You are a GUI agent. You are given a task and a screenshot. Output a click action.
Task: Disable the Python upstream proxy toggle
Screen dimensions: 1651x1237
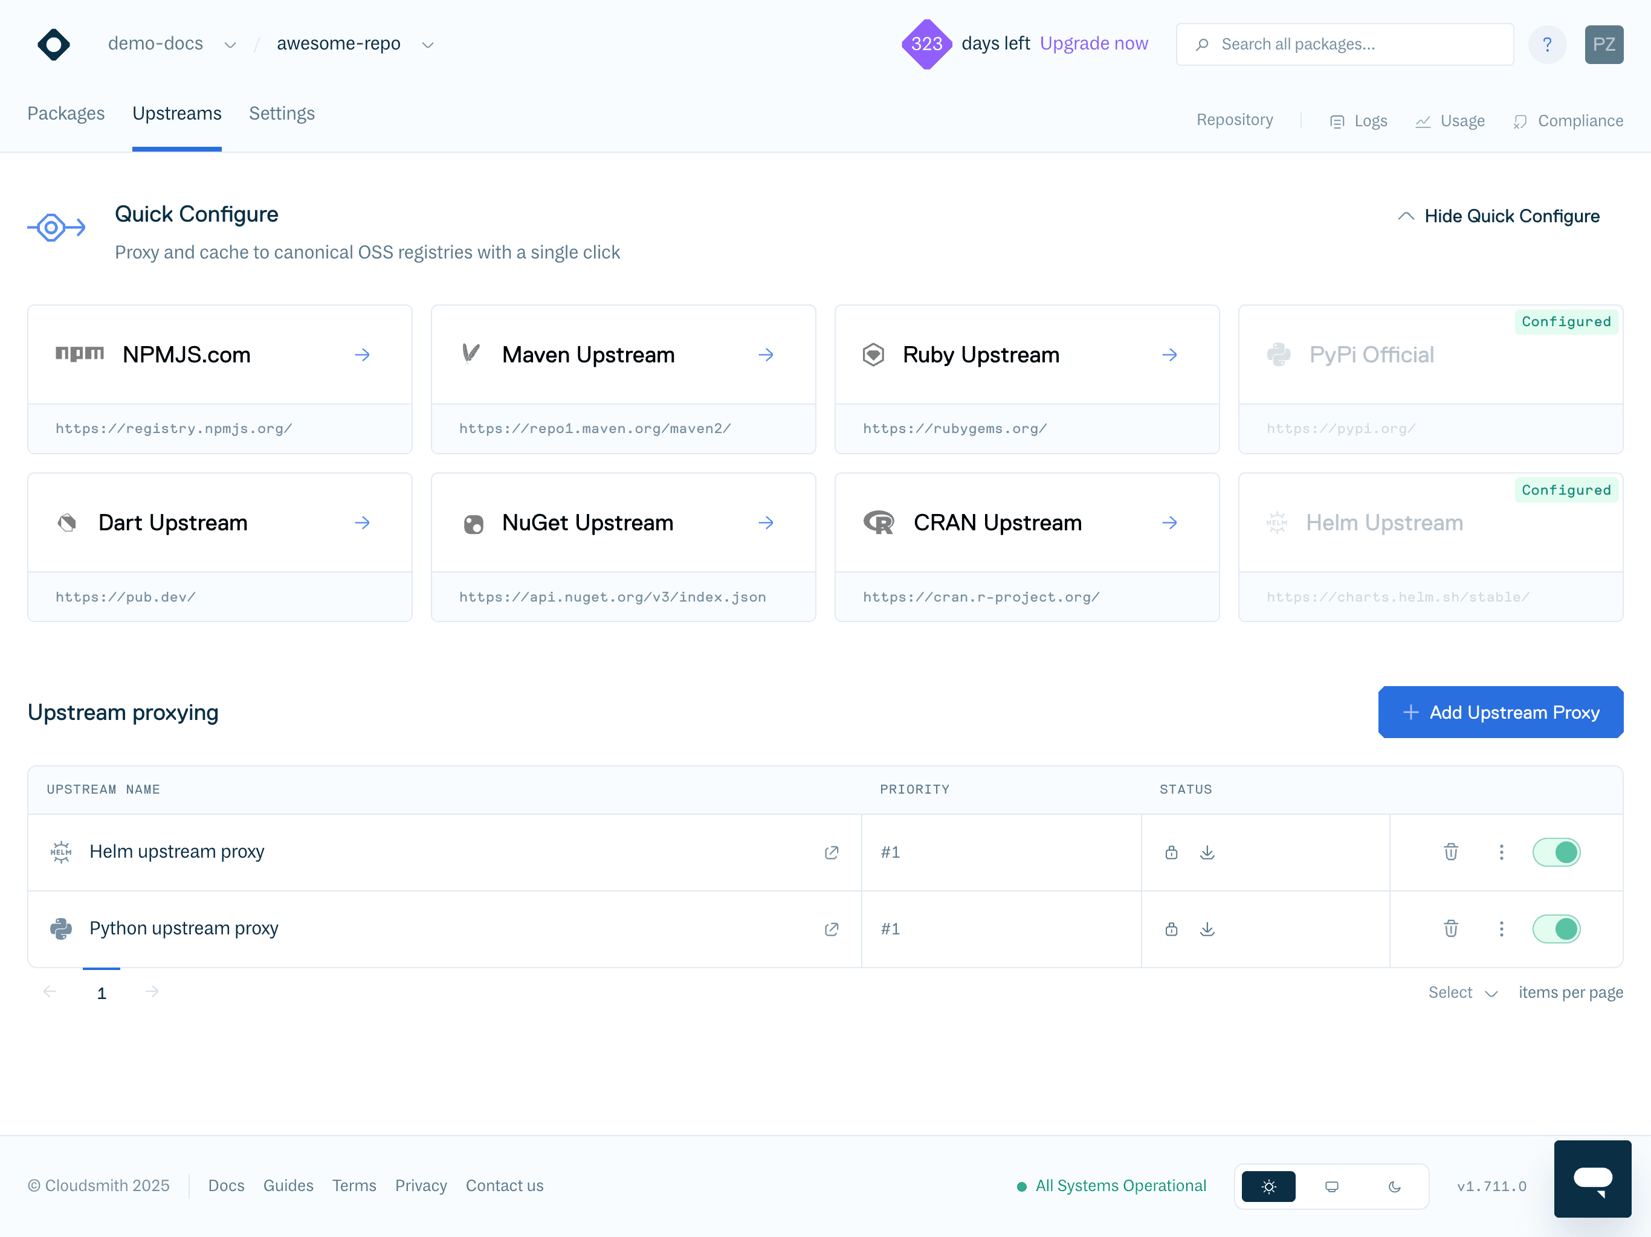tap(1556, 930)
